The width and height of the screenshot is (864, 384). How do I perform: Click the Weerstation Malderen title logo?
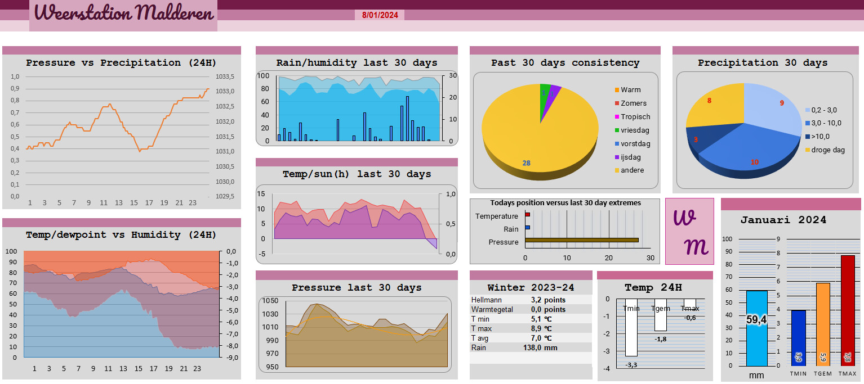point(123,14)
